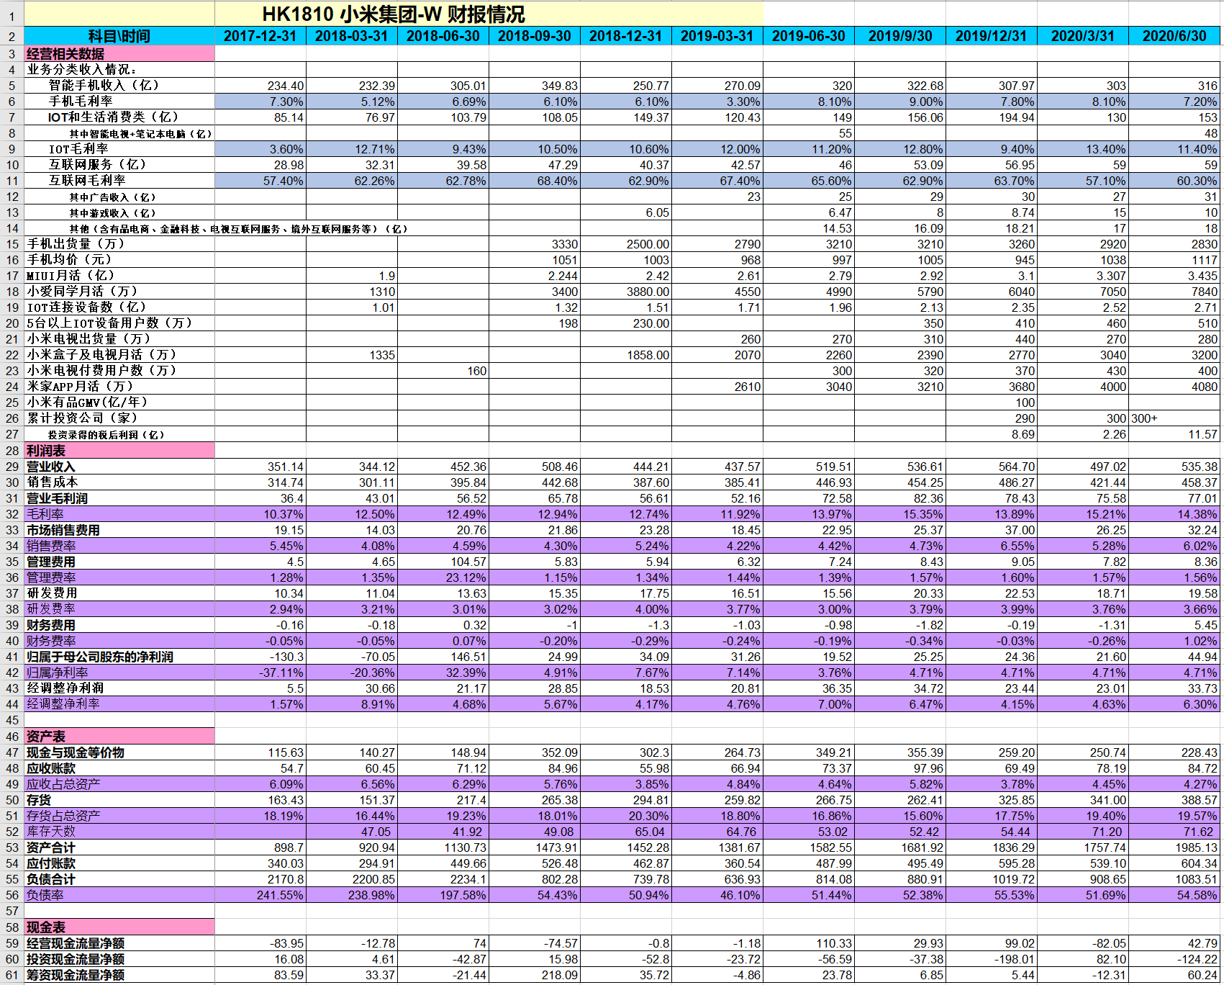
Task: Select the 手机毛利率 row label
Action: coord(119,102)
